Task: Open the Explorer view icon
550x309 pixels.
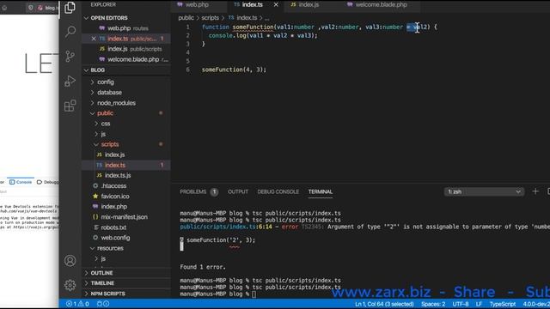Action: click(70, 8)
